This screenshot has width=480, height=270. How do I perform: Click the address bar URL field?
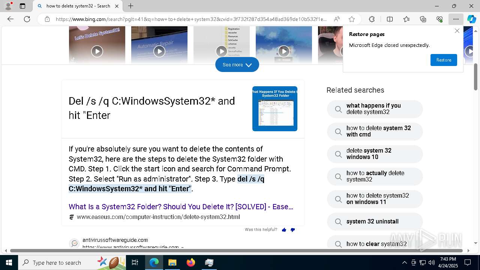tap(191, 19)
